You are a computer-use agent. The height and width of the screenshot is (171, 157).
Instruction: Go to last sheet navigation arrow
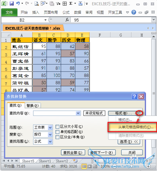16,161
